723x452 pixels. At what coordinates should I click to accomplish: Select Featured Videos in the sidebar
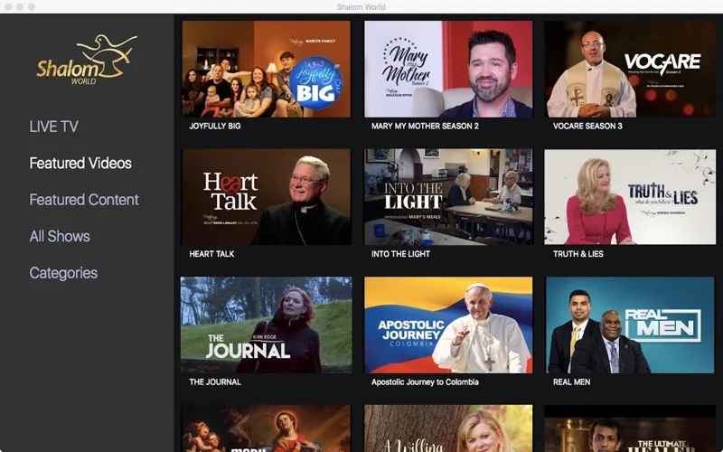(80, 163)
